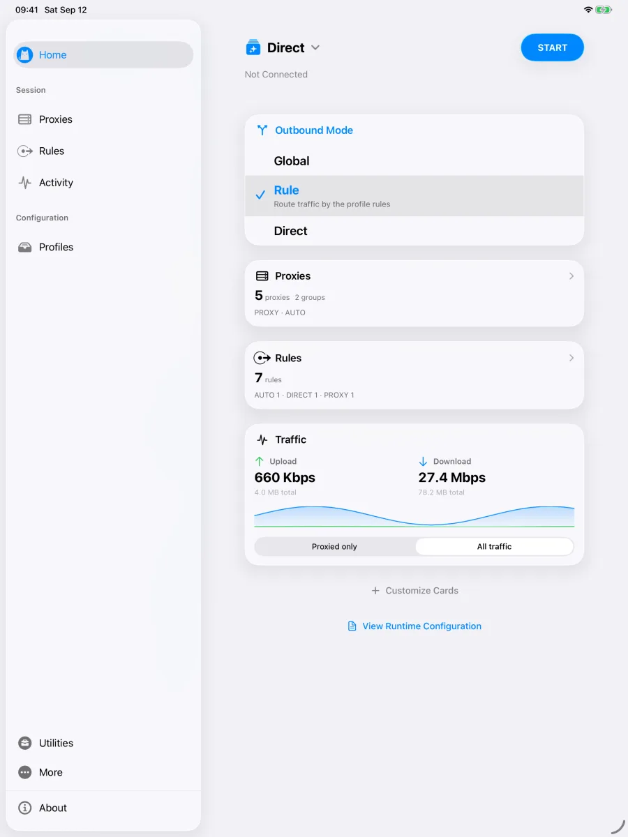Tap the START button

pos(553,47)
